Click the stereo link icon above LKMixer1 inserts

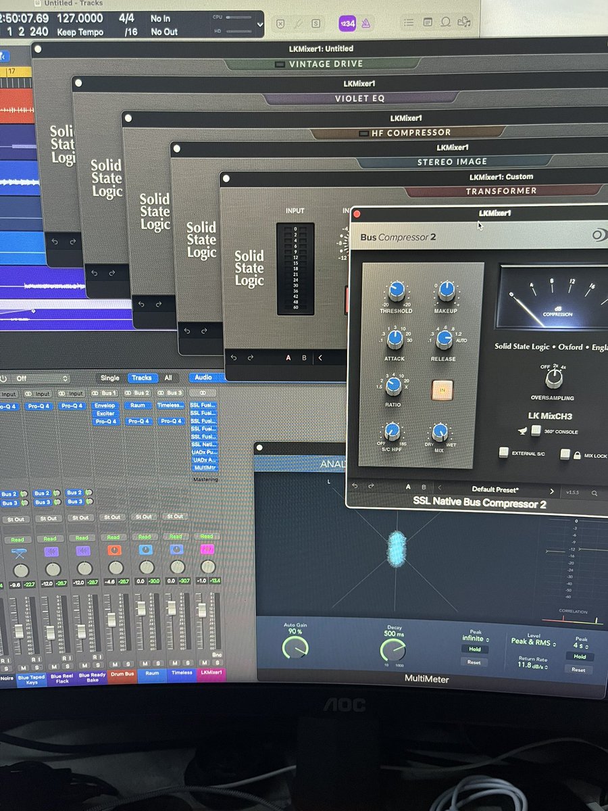tap(203, 393)
